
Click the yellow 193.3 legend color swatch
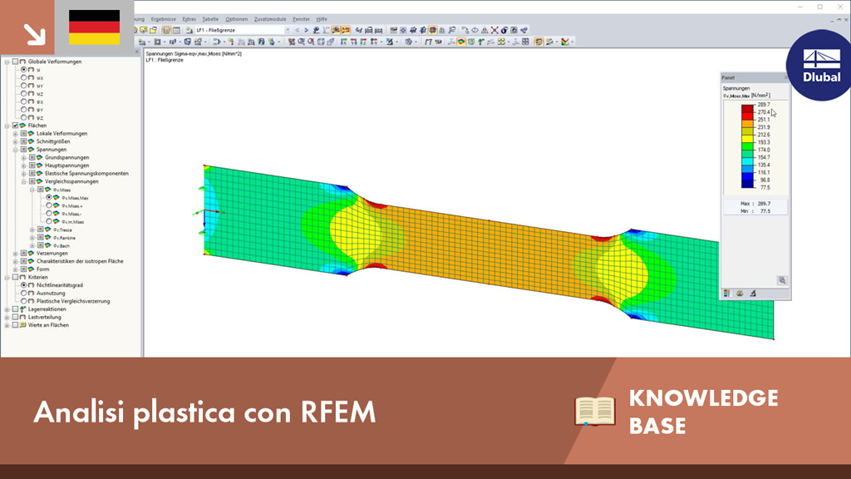747,139
